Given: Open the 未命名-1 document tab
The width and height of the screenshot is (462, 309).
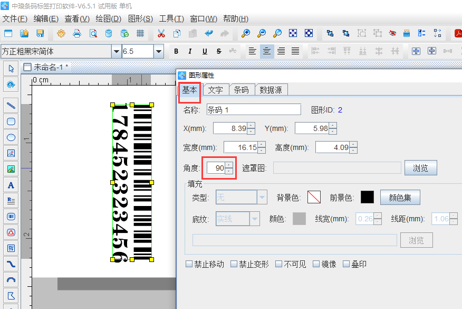Looking at the screenshot, I should [46, 67].
